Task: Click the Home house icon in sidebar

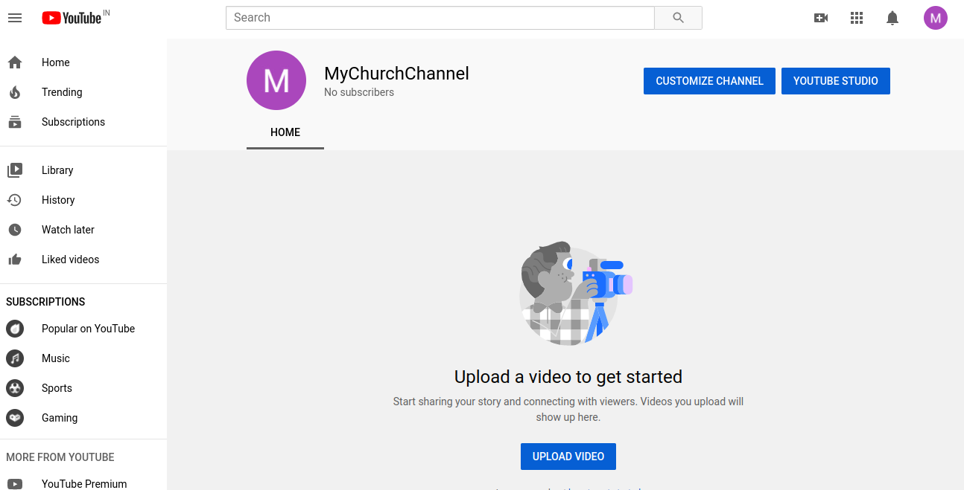Action: point(15,62)
